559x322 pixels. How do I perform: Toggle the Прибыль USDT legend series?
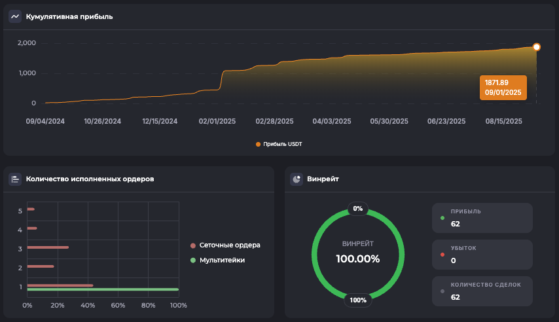point(279,144)
